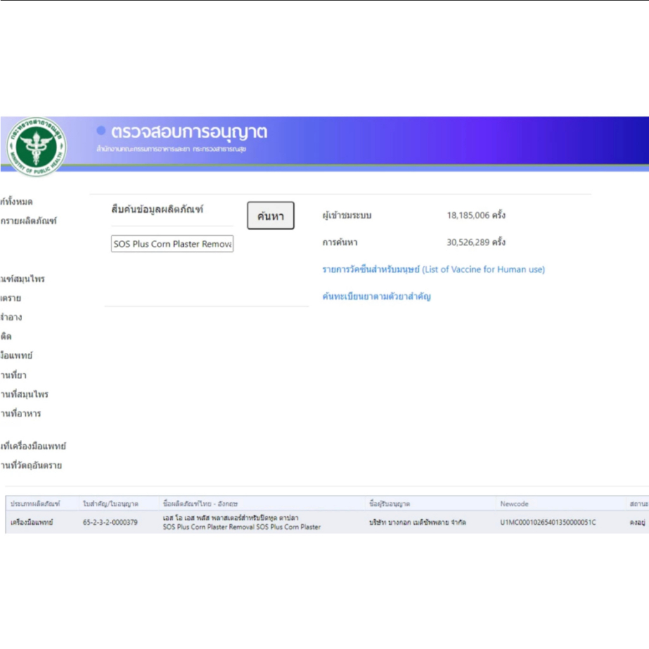Click the blue dot beside the page title
649x649 pixels.
click(x=101, y=131)
